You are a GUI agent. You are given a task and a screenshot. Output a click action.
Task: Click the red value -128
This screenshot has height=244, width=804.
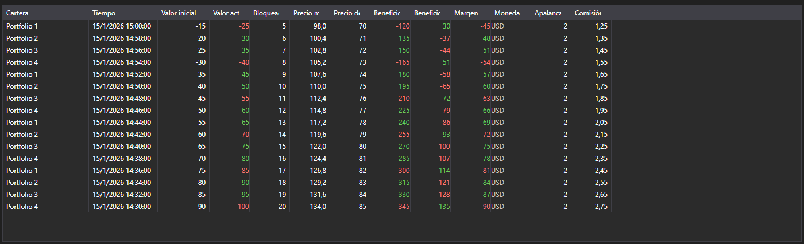pos(430,195)
